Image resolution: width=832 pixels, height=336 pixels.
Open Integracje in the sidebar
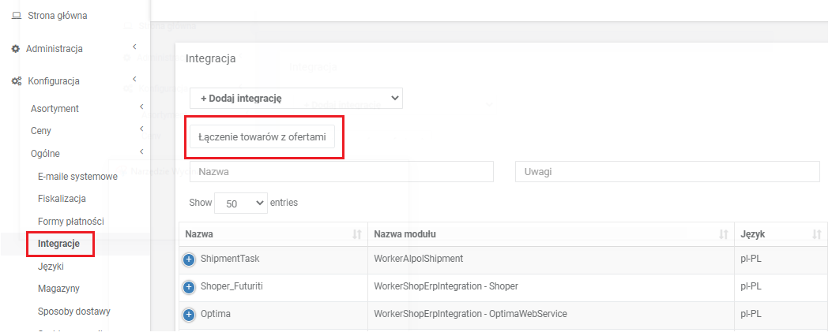(x=58, y=244)
